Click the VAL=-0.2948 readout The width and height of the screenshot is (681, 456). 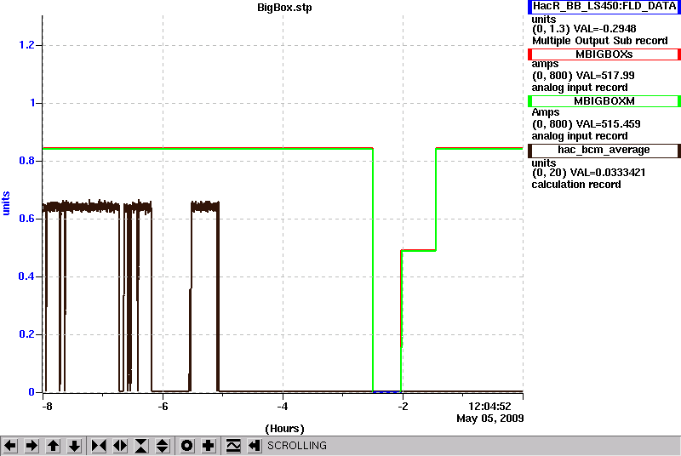(605, 29)
